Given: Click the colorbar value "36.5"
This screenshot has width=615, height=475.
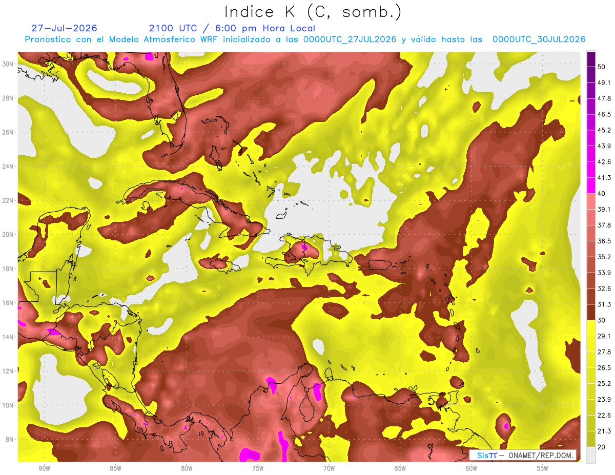Looking at the screenshot, I should 605,241.
